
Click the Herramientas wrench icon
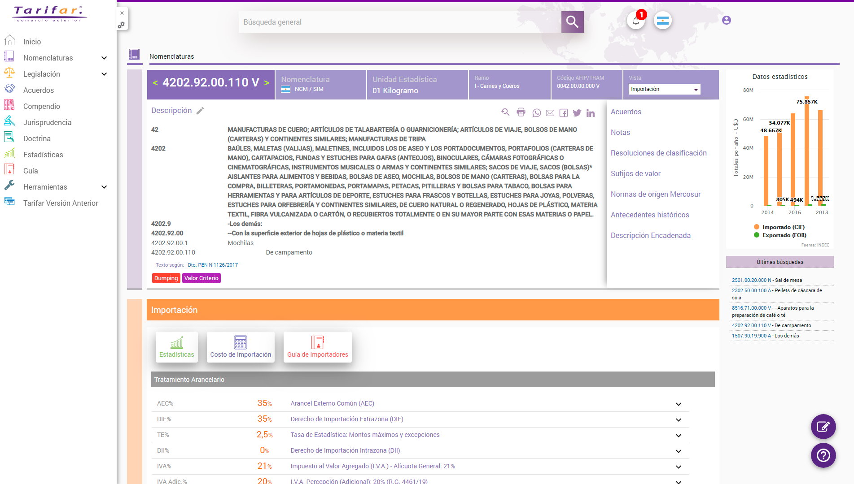[x=9, y=186]
